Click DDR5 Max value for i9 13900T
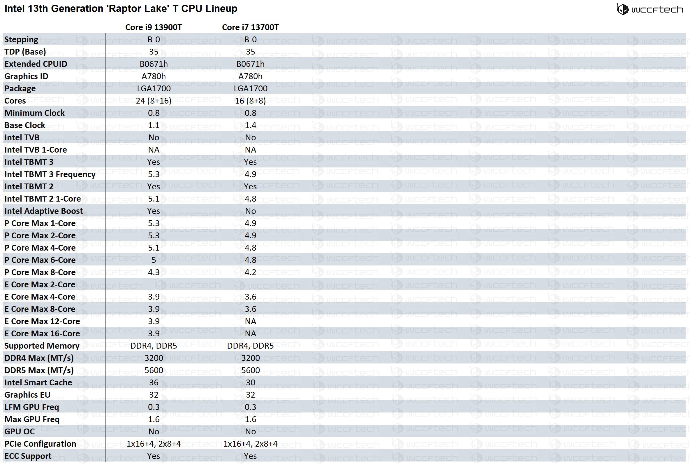This screenshot has width=690, height=465. pyautogui.click(x=156, y=370)
